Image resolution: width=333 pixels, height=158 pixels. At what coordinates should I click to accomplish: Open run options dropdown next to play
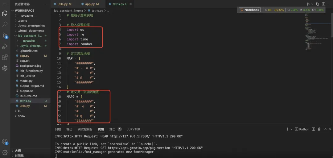tap(312, 4)
